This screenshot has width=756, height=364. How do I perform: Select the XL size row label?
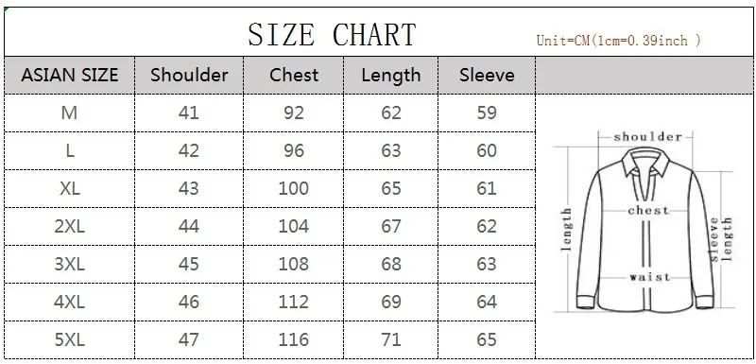[x=70, y=188]
